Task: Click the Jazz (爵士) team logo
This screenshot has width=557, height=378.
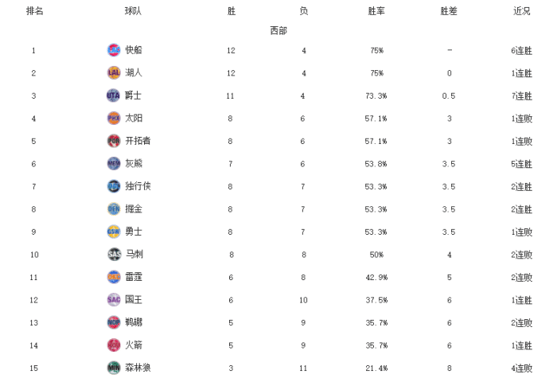Action: pos(114,95)
